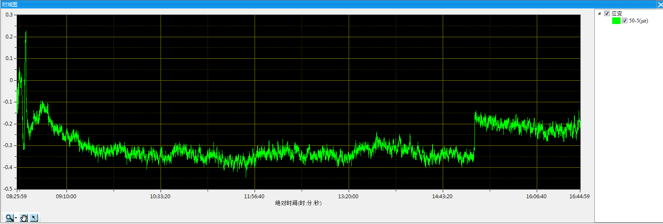Click the 16:44:59 end time label
This screenshot has height=224, width=663.
point(580,197)
